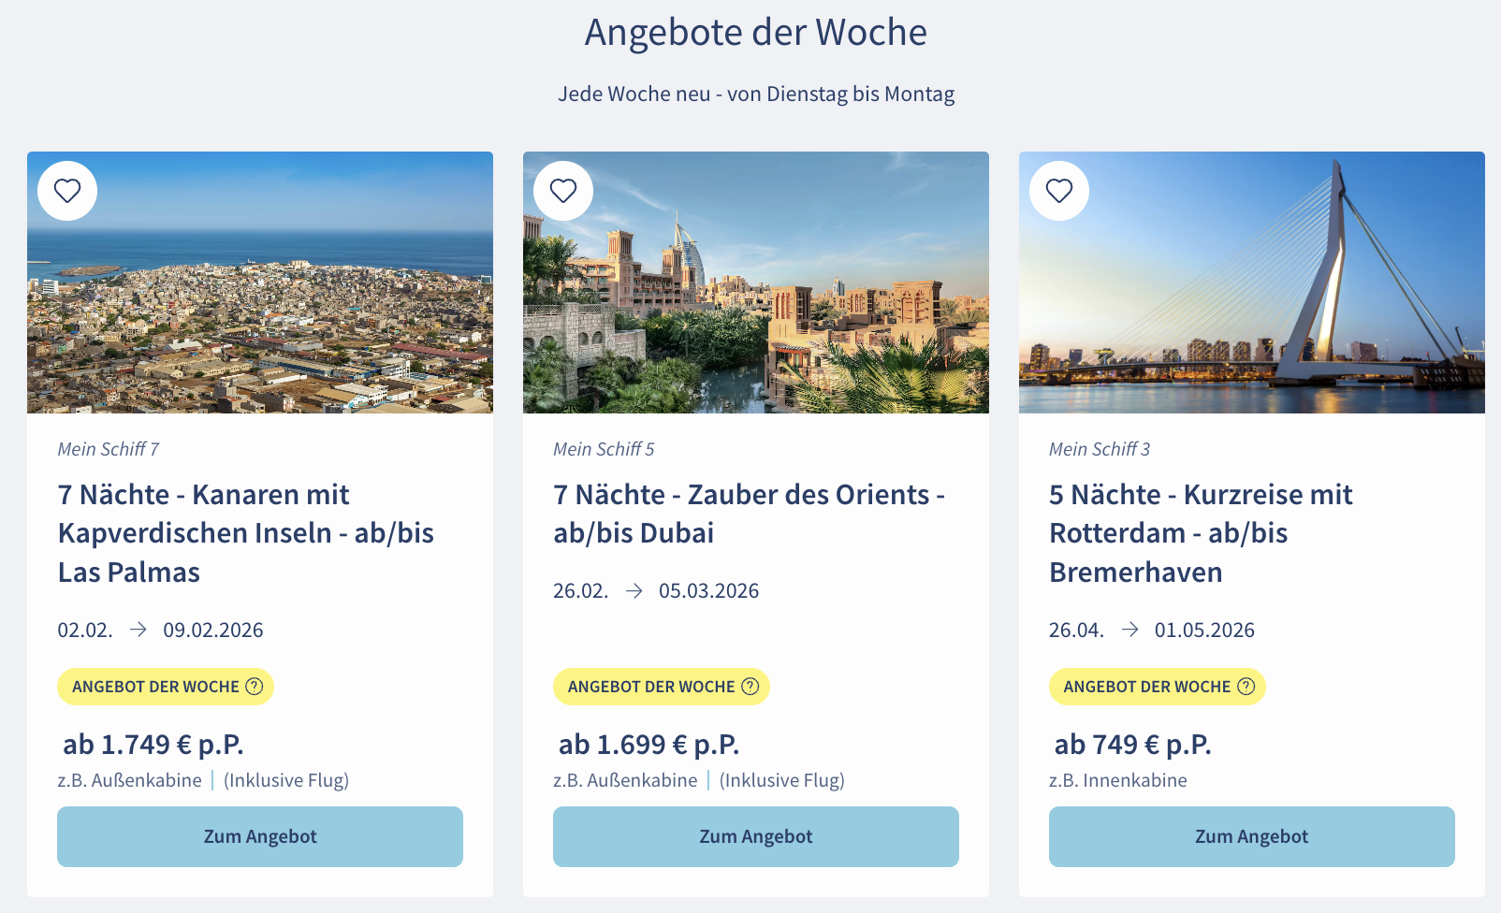Click the ANGEBOT DER WOCHE badge on Kanaren card
This screenshot has width=1501, height=913.
click(165, 686)
